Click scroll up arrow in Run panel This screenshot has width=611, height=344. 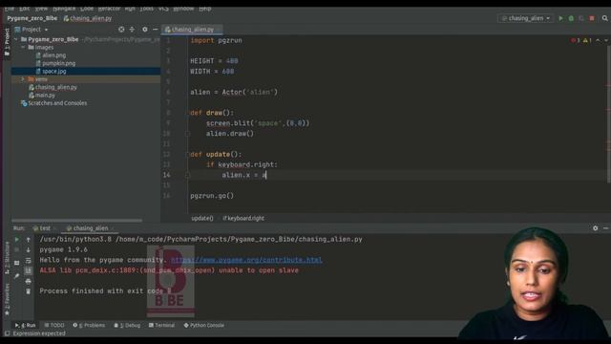[28, 240]
